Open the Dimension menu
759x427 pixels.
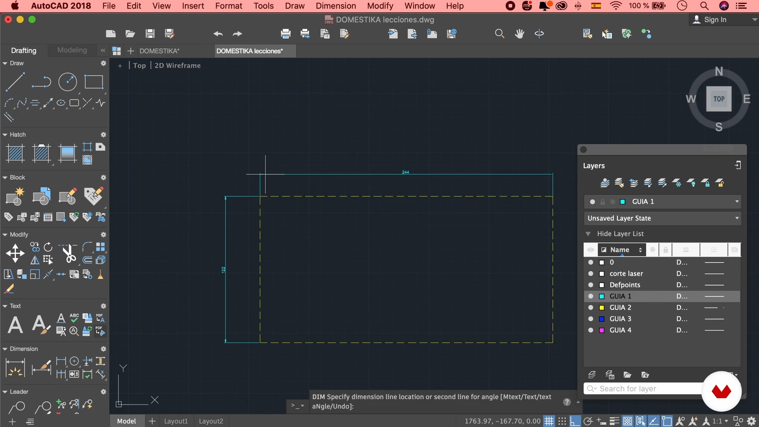click(336, 6)
